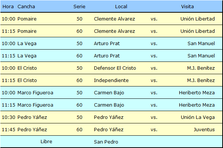
Task: Select Heriberto Meza in the 11:15 Marco Figueroa row
Action: point(197,105)
